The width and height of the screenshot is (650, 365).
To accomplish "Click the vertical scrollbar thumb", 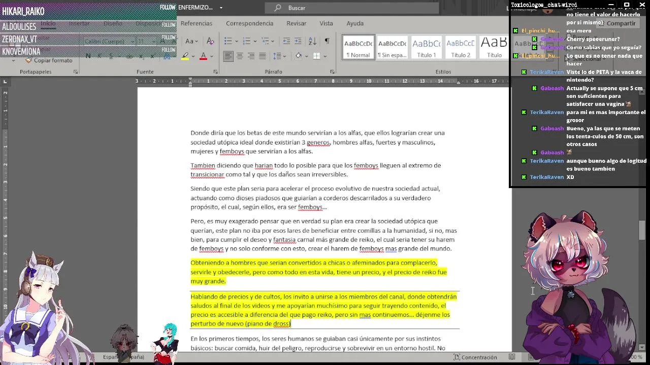I will pyautogui.click(x=642, y=230).
